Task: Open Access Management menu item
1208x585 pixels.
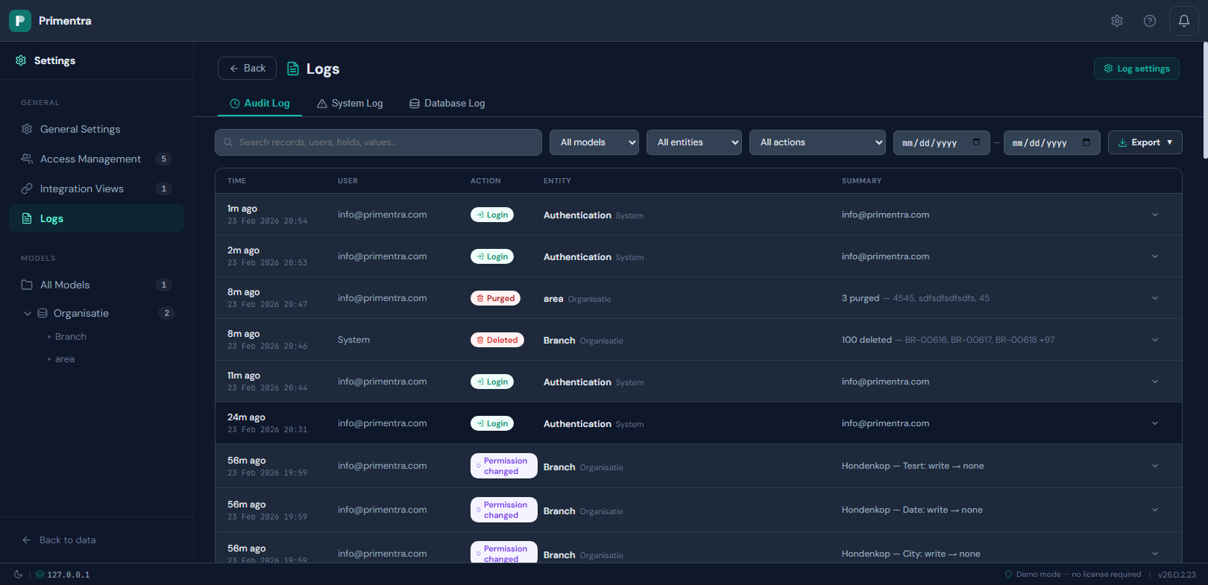Action: coord(97,159)
